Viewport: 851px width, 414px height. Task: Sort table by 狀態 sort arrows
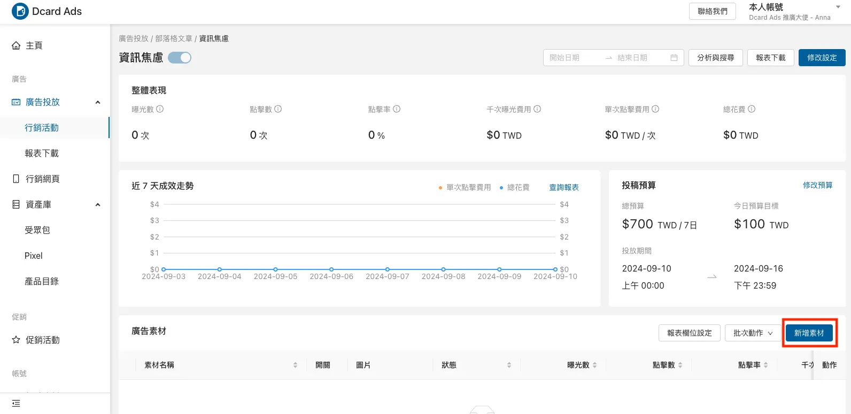tap(509, 365)
